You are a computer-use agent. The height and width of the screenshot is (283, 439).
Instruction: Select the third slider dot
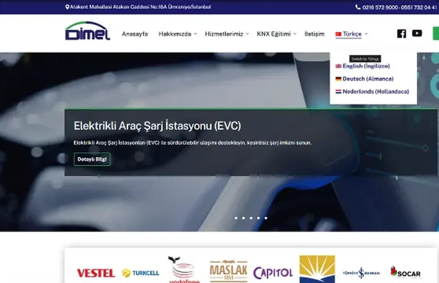pyautogui.click(x=251, y=218)
